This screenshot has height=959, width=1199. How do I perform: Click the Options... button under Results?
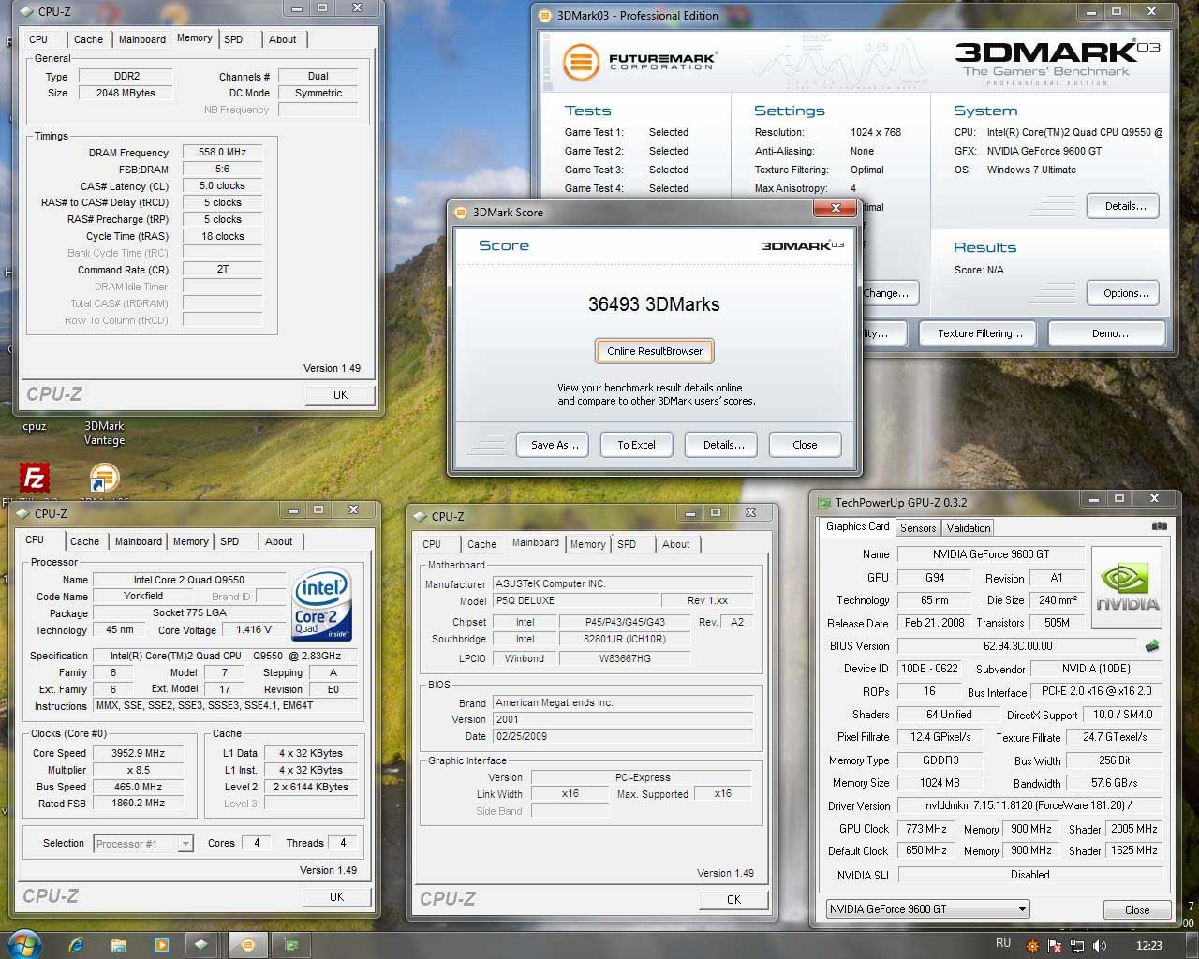pyautogui.click(x=1125, y=293)
